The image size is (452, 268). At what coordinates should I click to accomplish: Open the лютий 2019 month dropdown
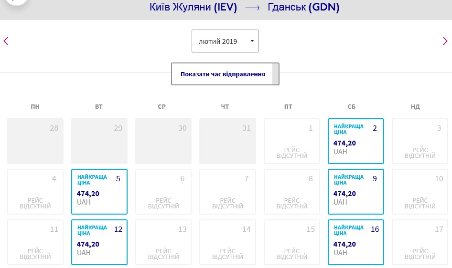click(225, 41)
